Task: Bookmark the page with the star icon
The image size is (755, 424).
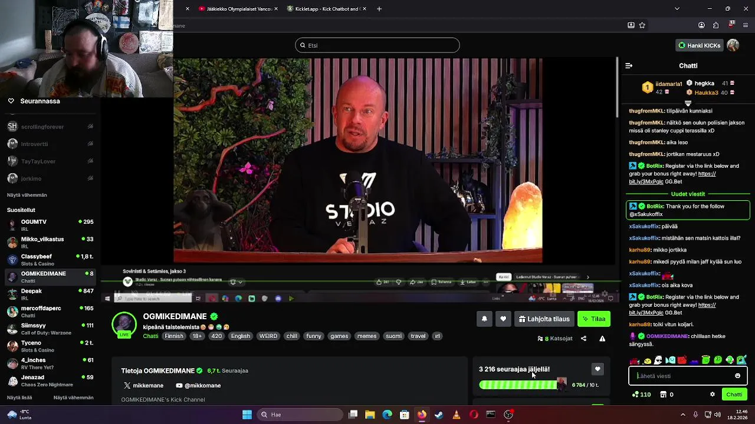Action: point(642,25)
